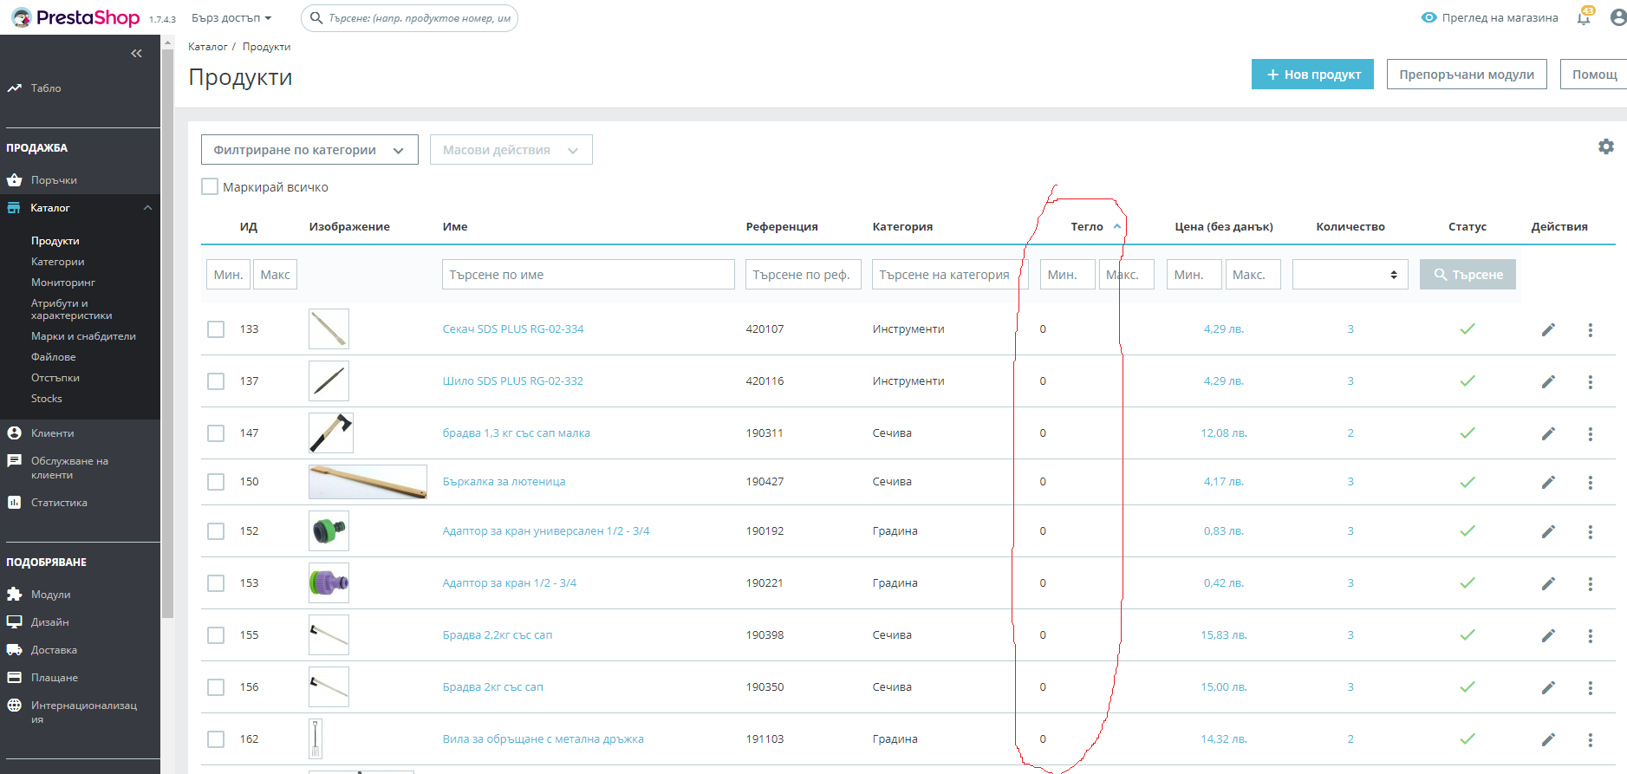The width and height of the screenshot is (1627, 774).
Task: Click Каталог breadcrumb link
Action: [208, 47]
